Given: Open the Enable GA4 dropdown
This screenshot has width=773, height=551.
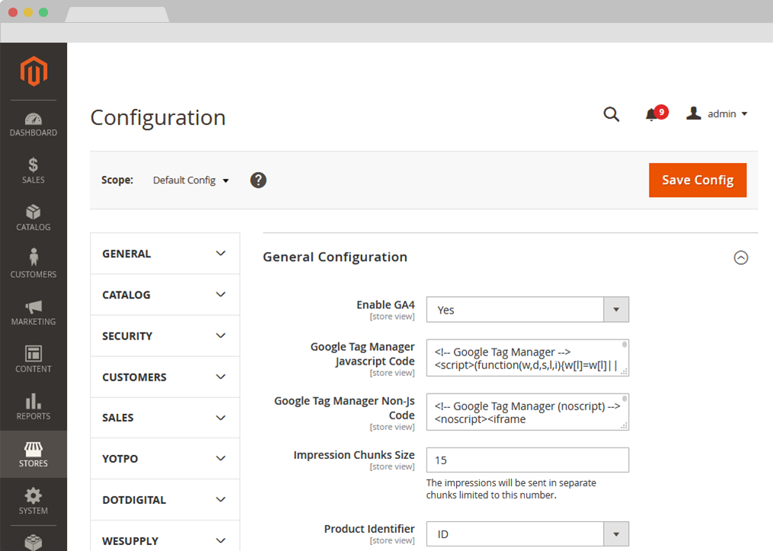Looking at the screenshot, I should pos(527,310).
